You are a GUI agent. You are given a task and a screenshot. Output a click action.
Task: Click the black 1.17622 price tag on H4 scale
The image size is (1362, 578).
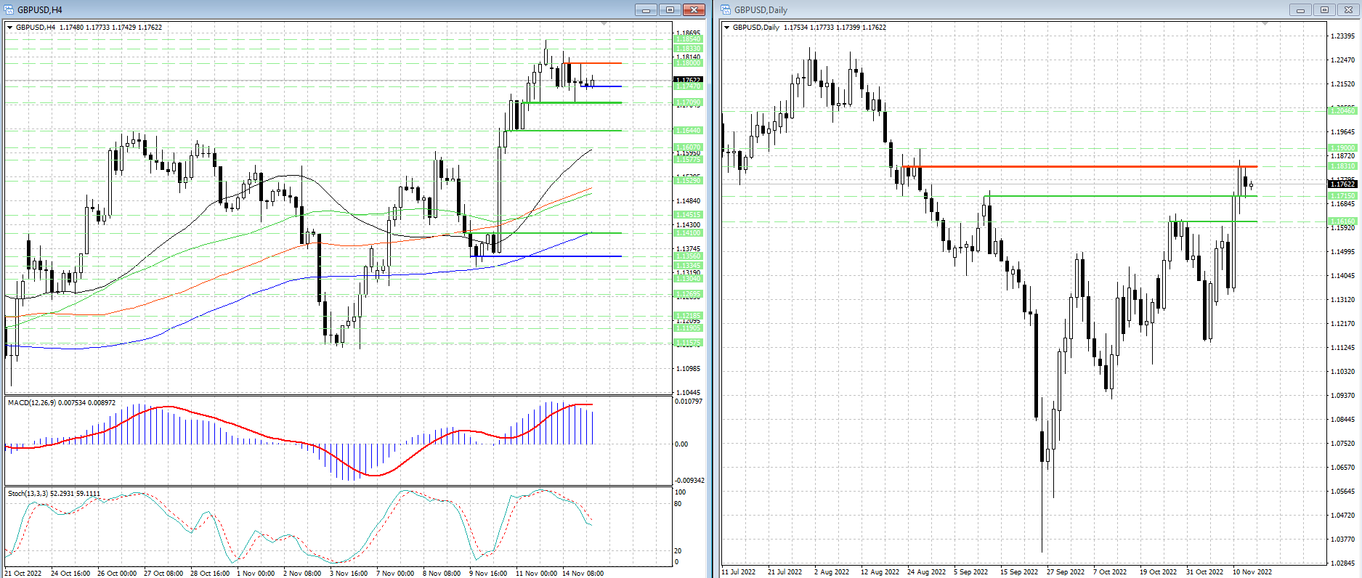pyautogui.click(x=688, y=80)
